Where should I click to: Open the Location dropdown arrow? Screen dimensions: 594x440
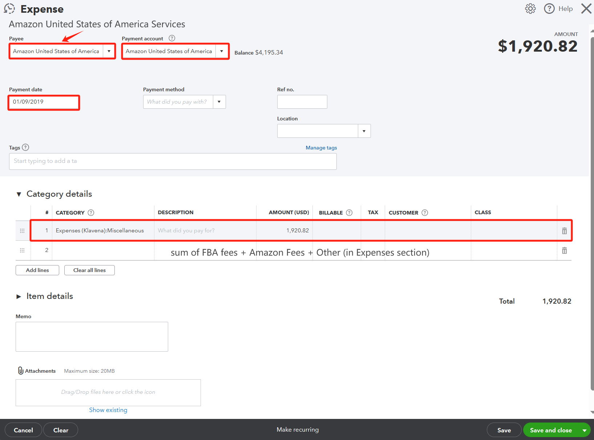pyautogui.click(x=364, y=131)
